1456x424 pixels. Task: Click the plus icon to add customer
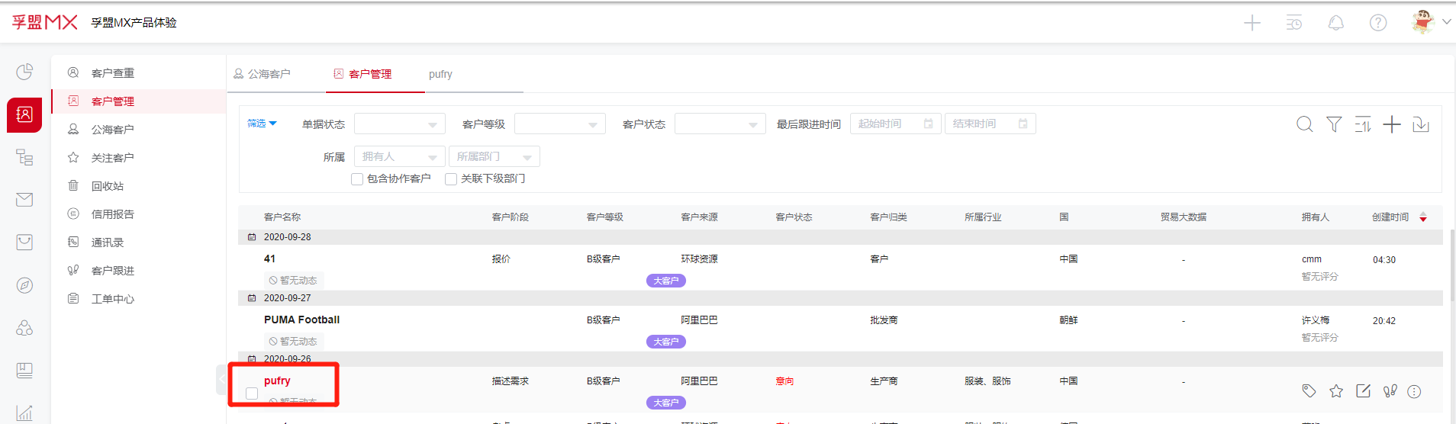click(x=1392, y=124)
